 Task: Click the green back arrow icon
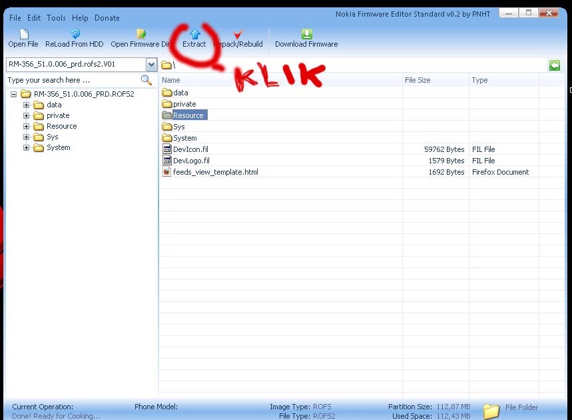tap(555, 65)
